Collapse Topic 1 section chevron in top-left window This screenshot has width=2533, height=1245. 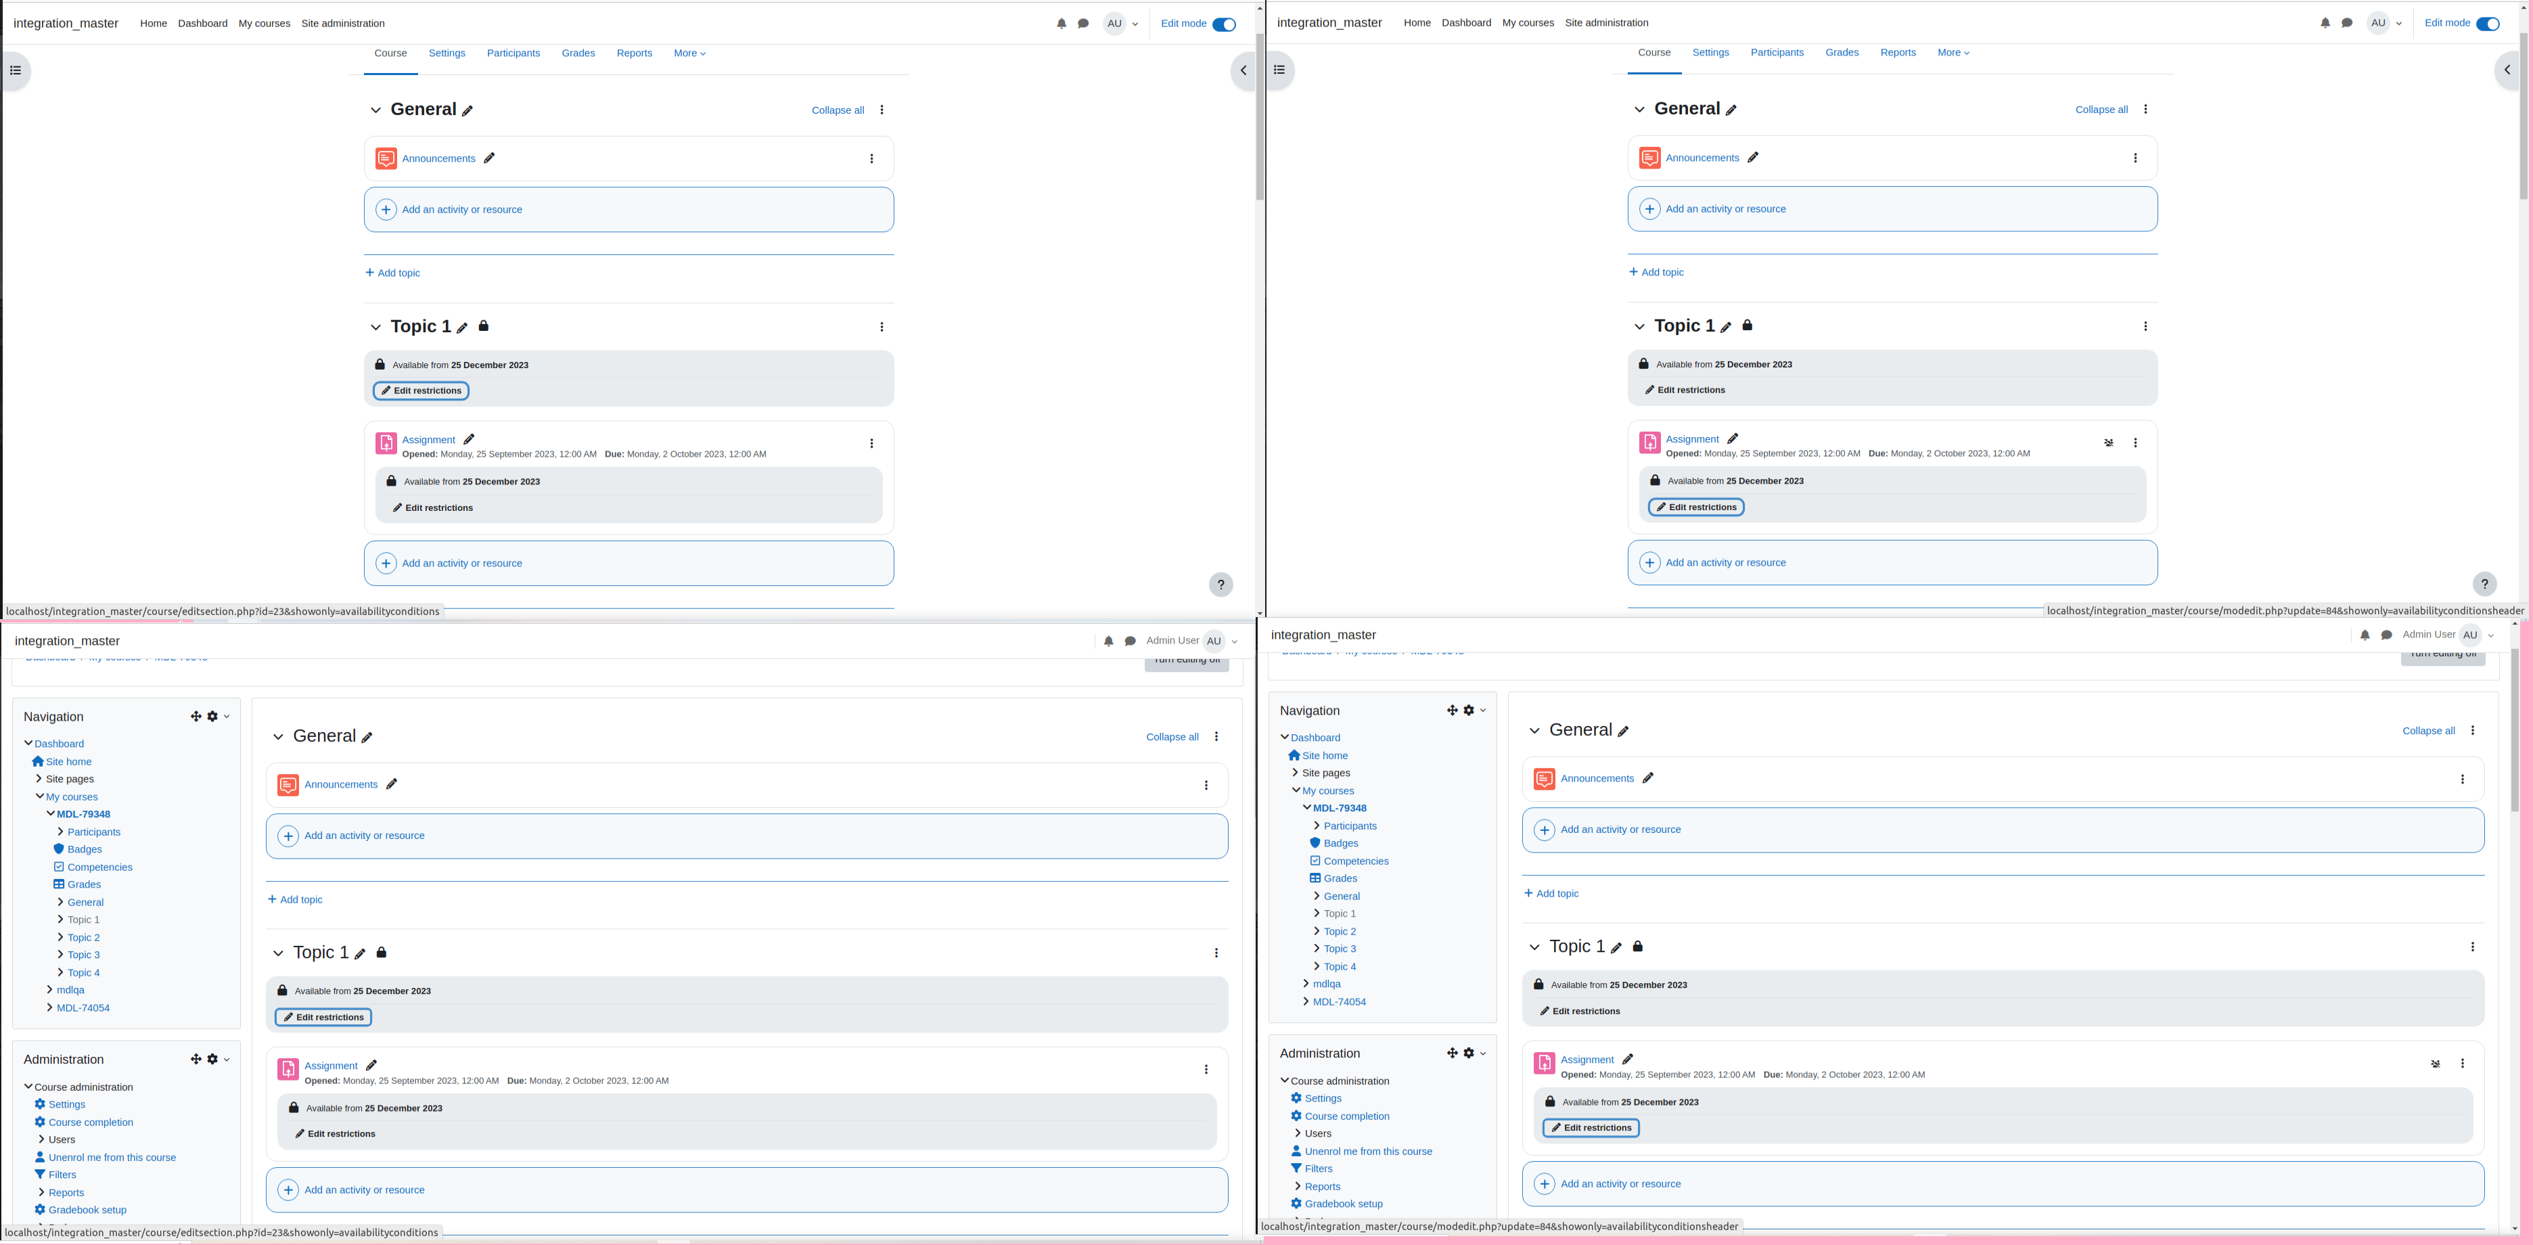pos(375,327)
